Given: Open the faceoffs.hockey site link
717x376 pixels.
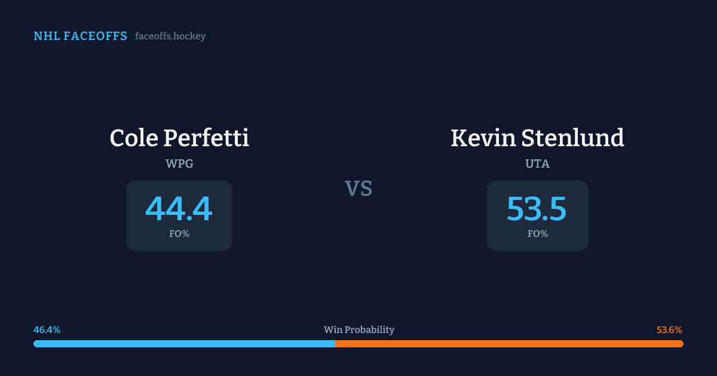Looking at the screenshot, I should [x=170, y=36].
